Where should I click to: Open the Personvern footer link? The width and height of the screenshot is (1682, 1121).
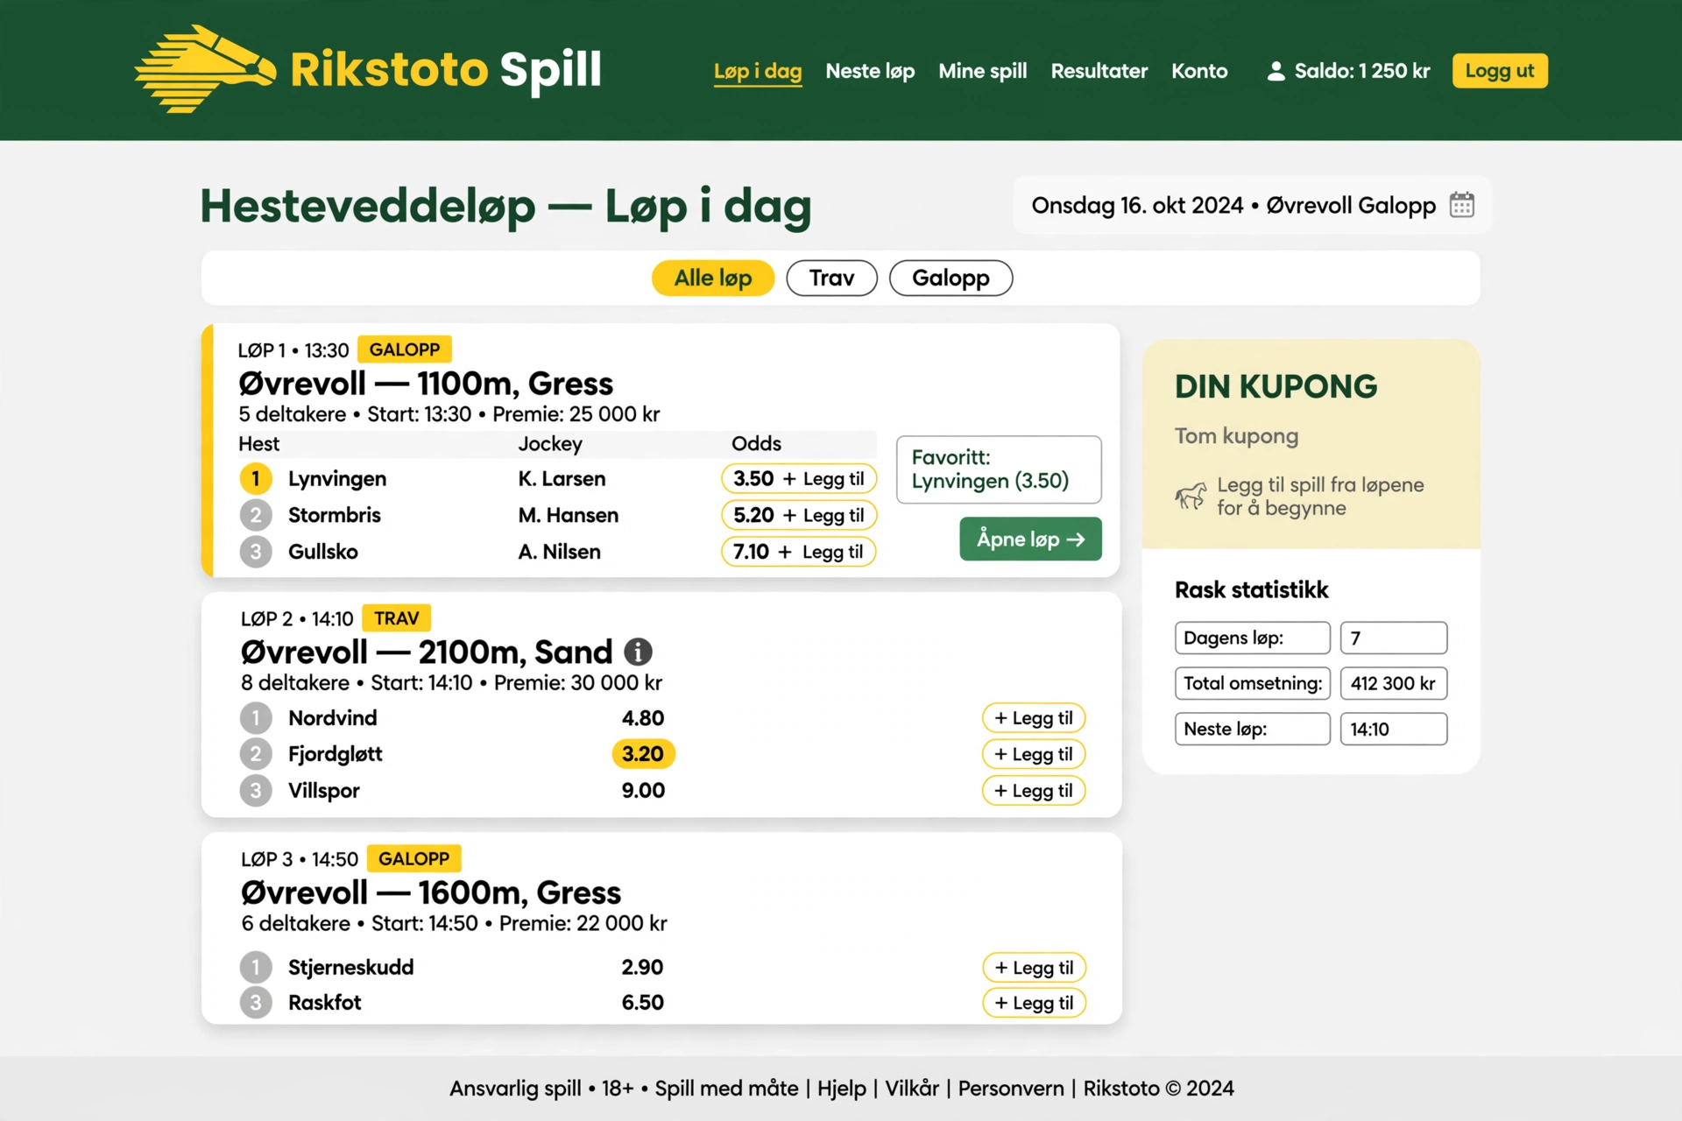(1011, 1089)
